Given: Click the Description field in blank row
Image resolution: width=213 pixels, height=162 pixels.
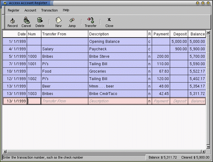Looking at the screenshot, I should coord(118,101).
